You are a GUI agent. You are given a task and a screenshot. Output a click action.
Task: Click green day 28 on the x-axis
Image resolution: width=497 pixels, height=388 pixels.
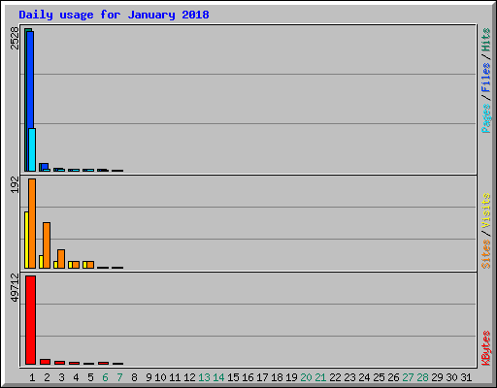click(x=422, y=377)
